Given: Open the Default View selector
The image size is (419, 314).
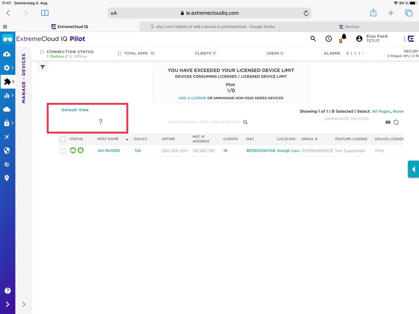Looking at the screenshot, I should pos(75,110).
